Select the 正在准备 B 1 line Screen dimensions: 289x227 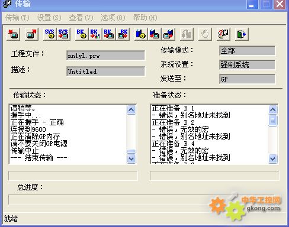[173, 108]
